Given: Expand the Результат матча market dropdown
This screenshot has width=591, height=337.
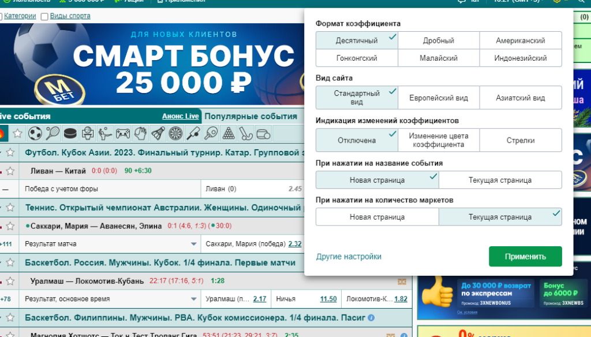Looking at the screenshot, I should (194, 244).
